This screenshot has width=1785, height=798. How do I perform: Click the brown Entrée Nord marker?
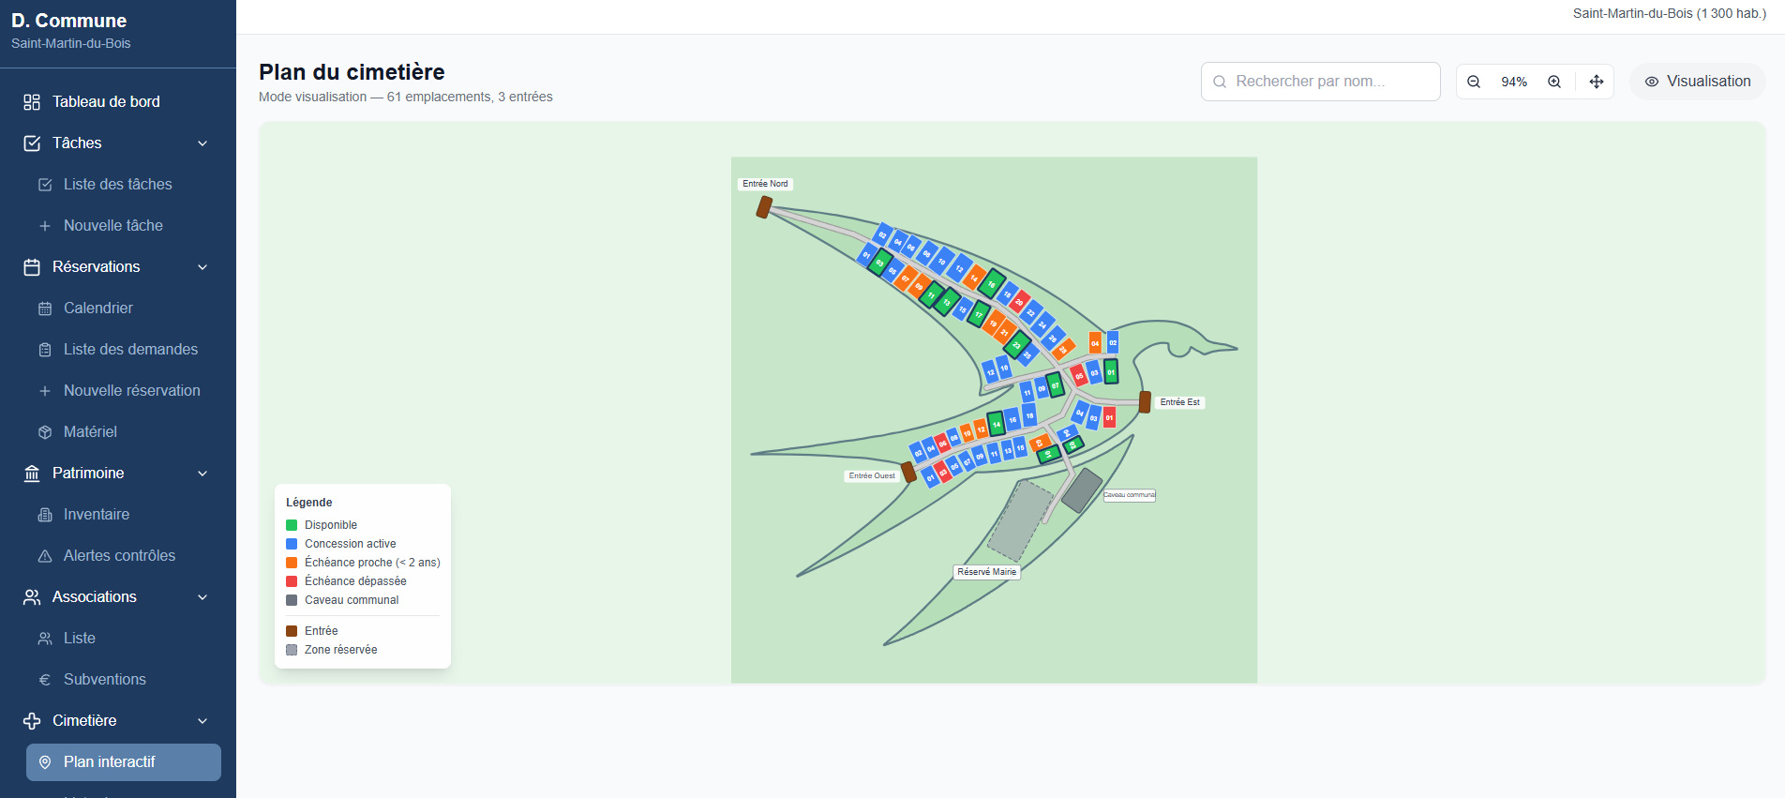(764, 207)
